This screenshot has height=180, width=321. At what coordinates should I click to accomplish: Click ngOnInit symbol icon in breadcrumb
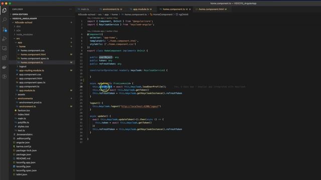pyautogui.click(x=177, y=14)
